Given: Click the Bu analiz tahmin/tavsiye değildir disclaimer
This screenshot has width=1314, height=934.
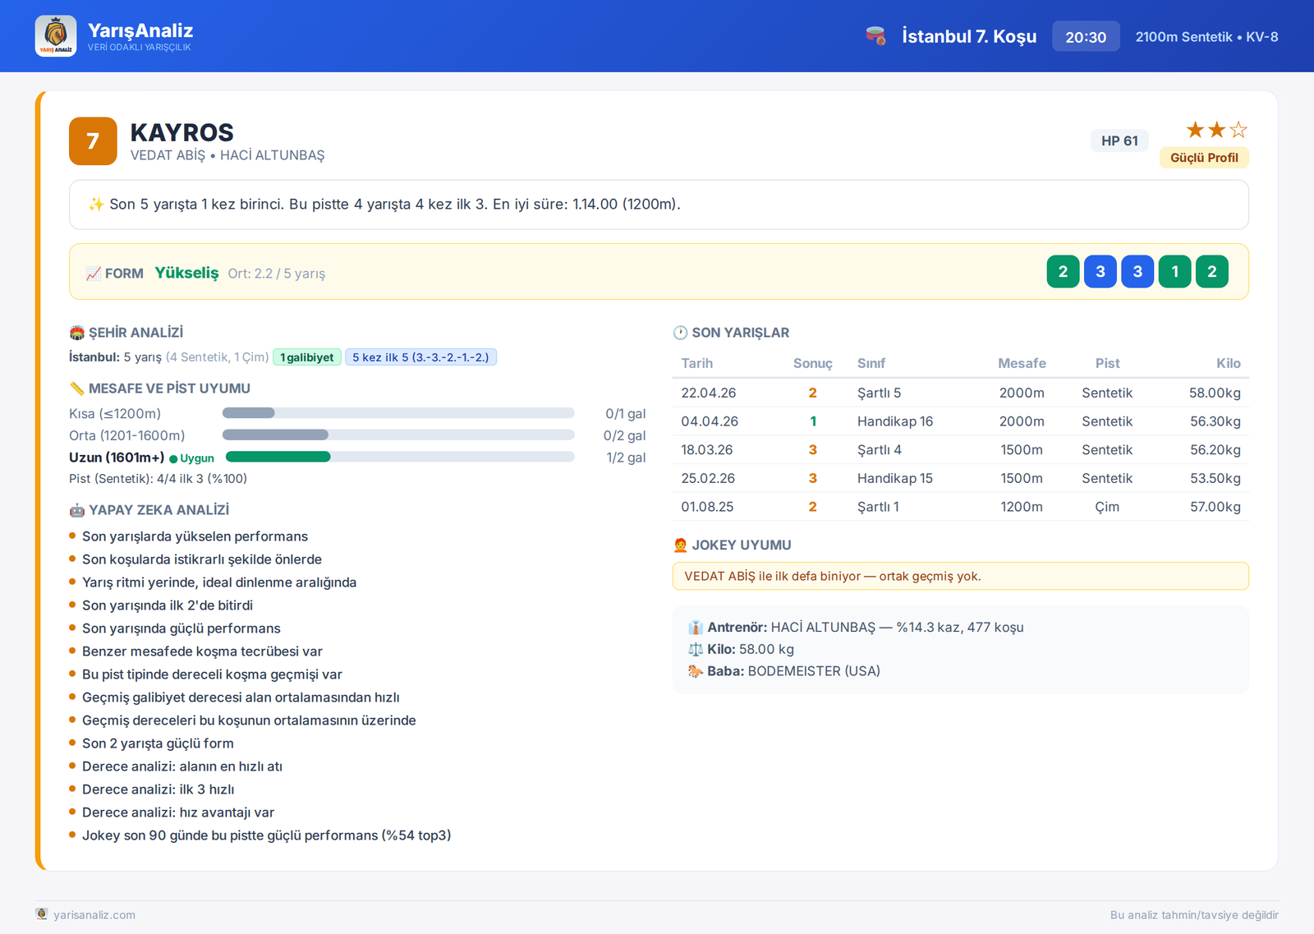Looking at the screenshot, I should tap(1194, 915).
